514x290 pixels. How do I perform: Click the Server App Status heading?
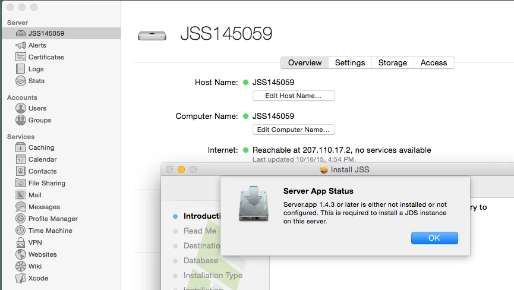click(319, 191)
